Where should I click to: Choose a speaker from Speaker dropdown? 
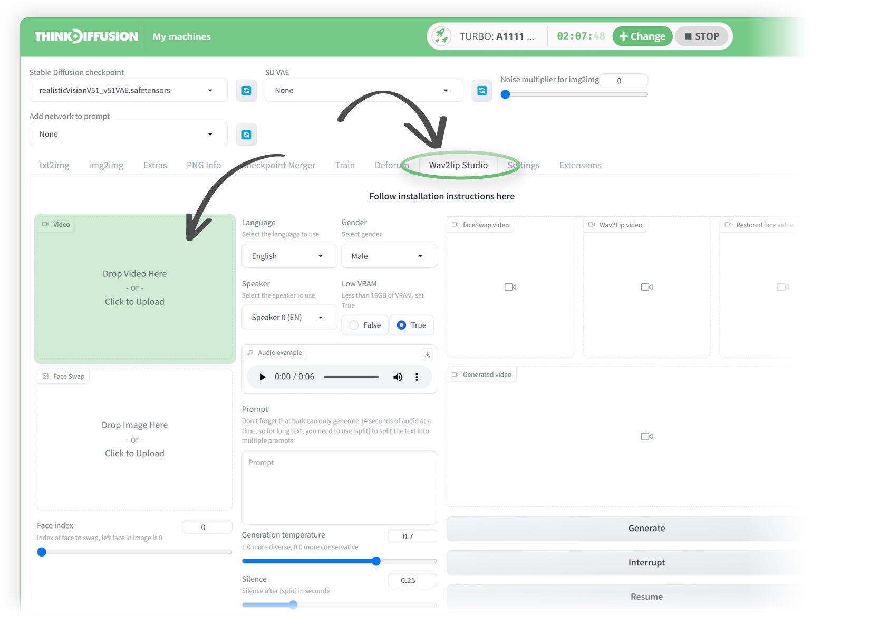[x=289, y=317]
